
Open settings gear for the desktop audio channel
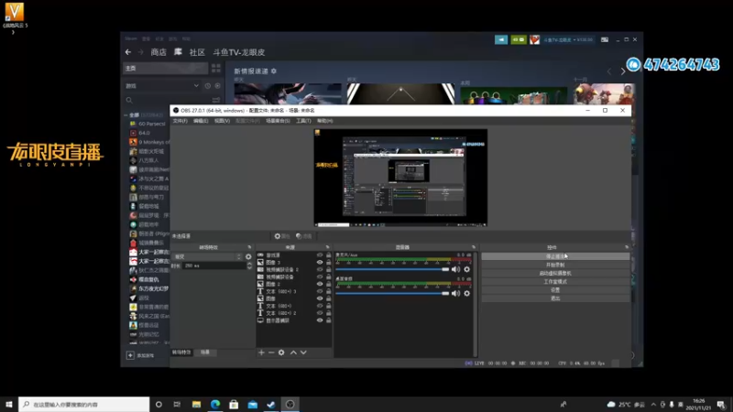[x=466, y=293]
